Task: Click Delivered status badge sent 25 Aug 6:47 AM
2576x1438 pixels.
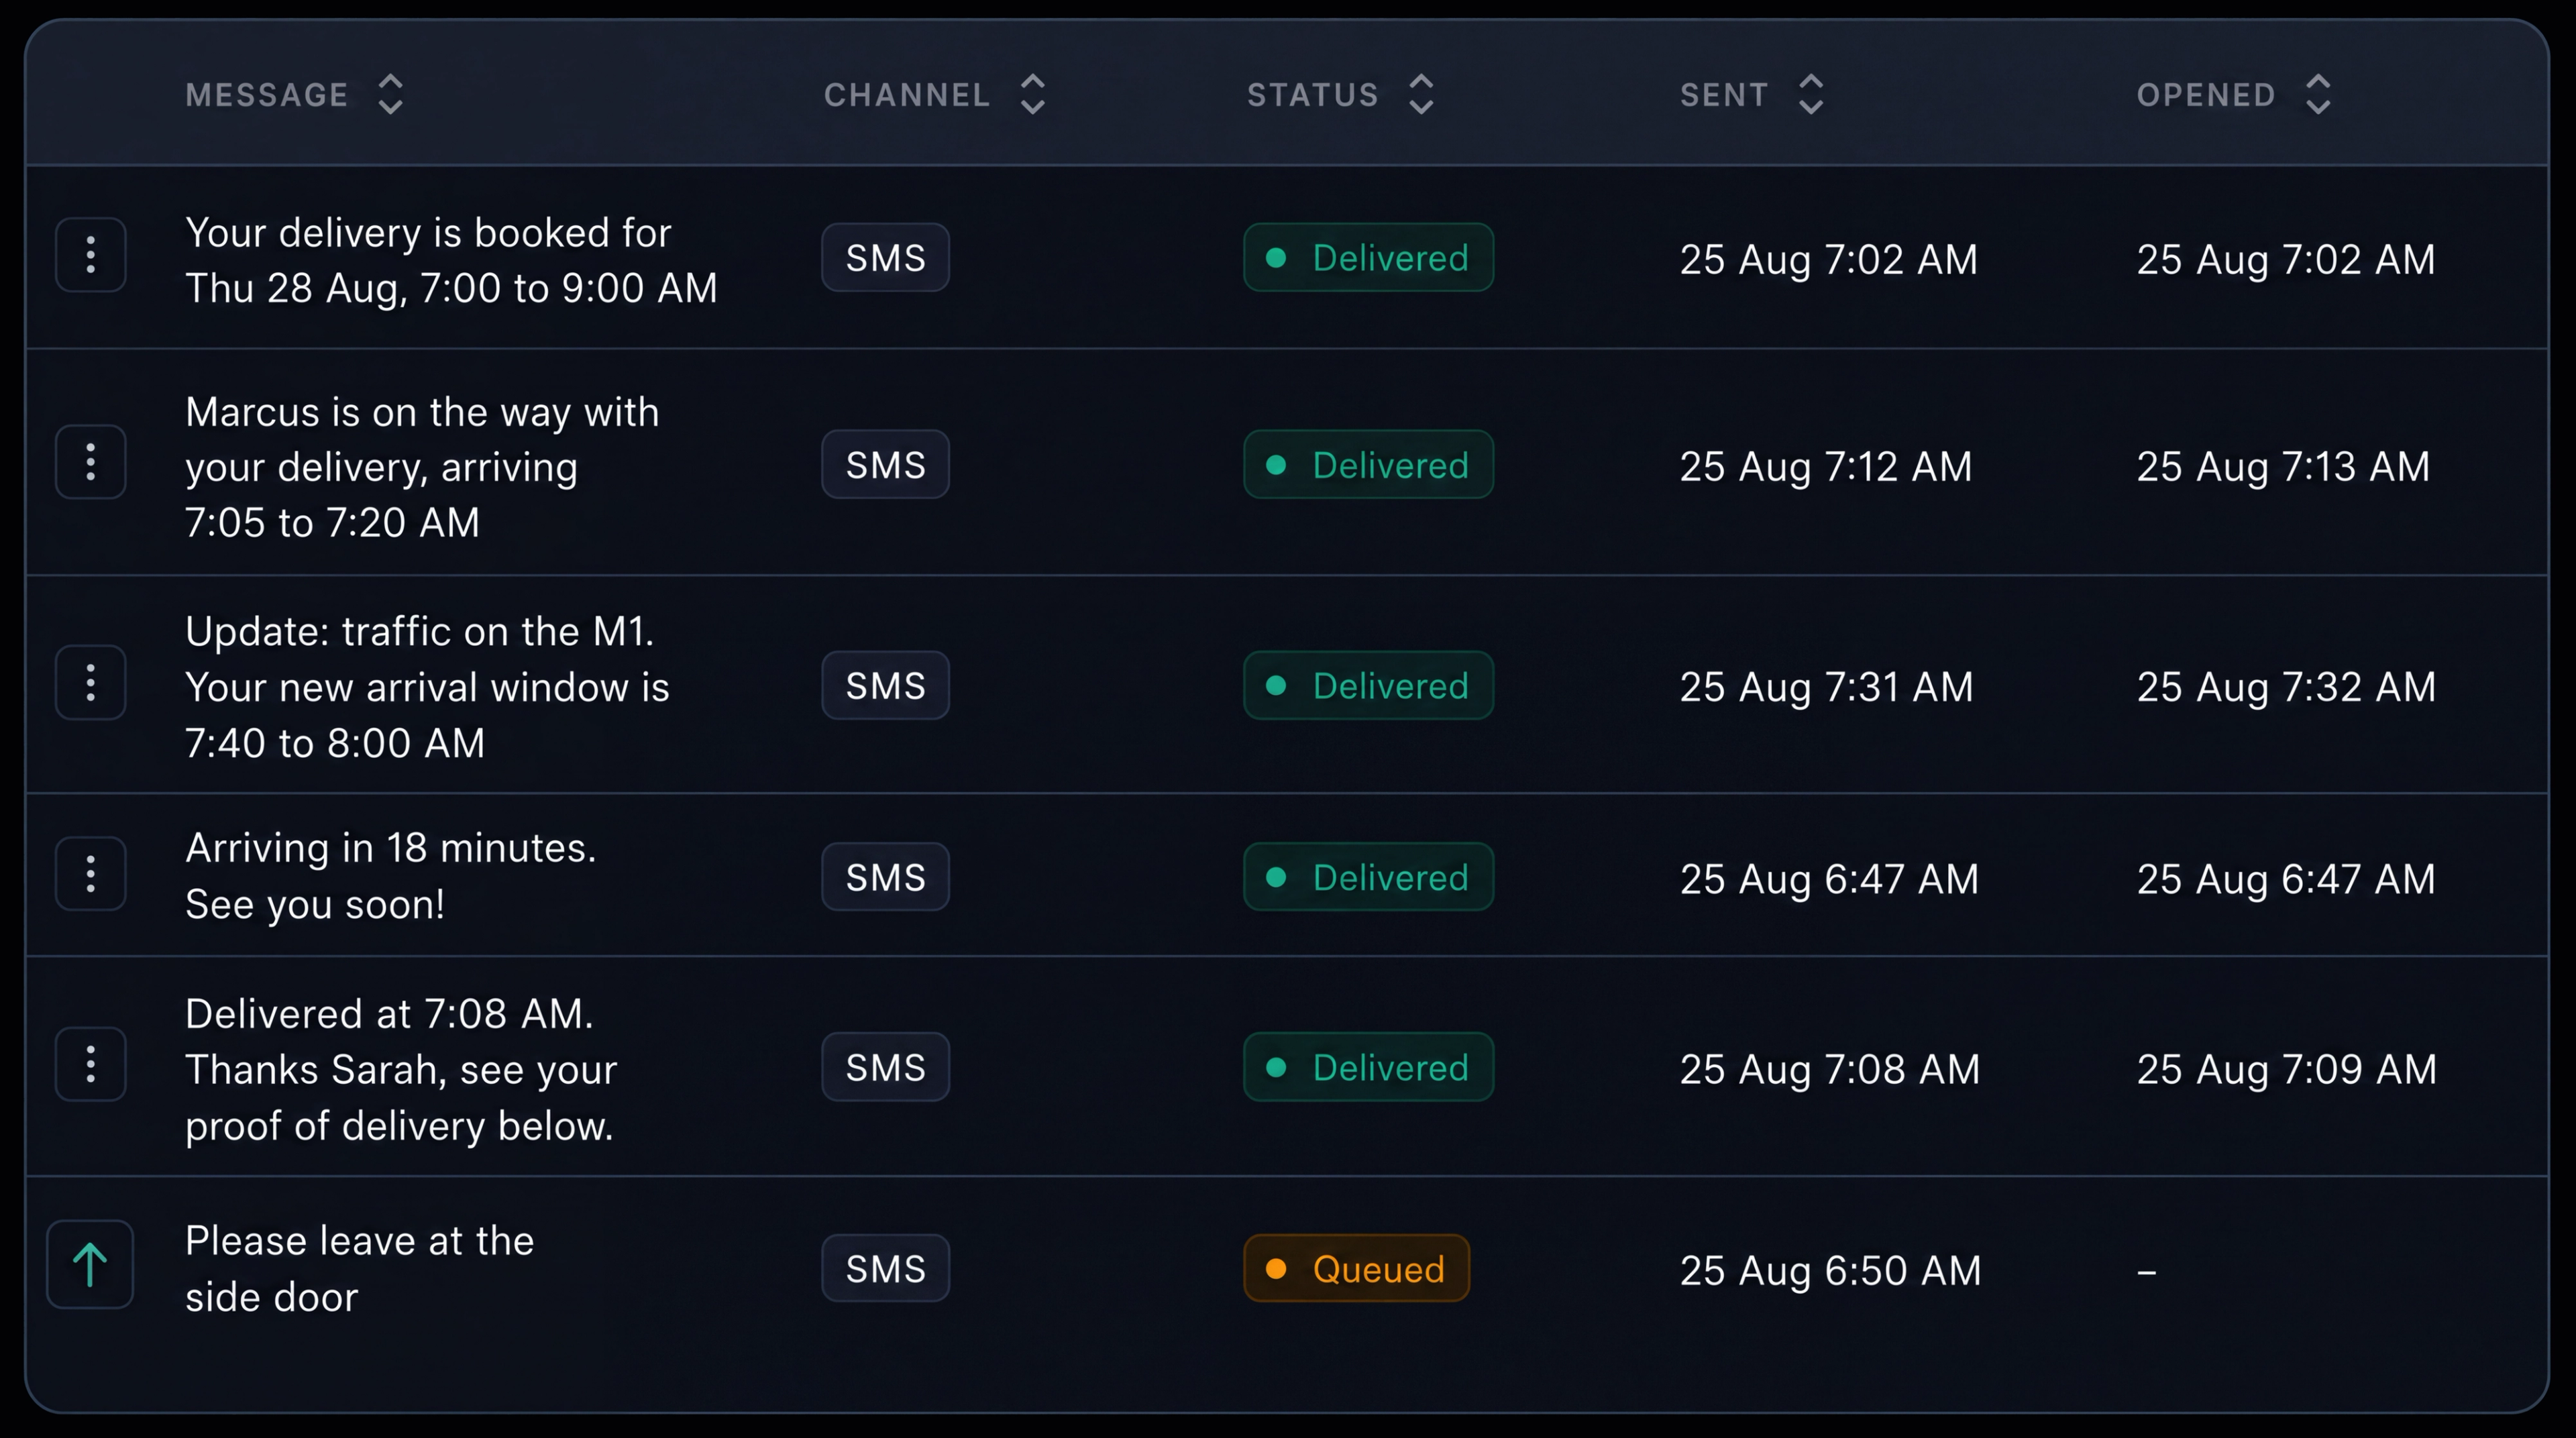Action: coord(1368,877)
